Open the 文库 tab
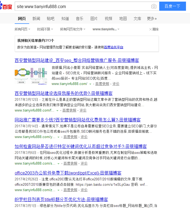 pos(138,18)
